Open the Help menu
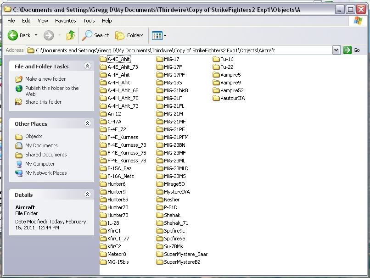The height and width of the screenshot is (278, 370). [x=107, y=21]
